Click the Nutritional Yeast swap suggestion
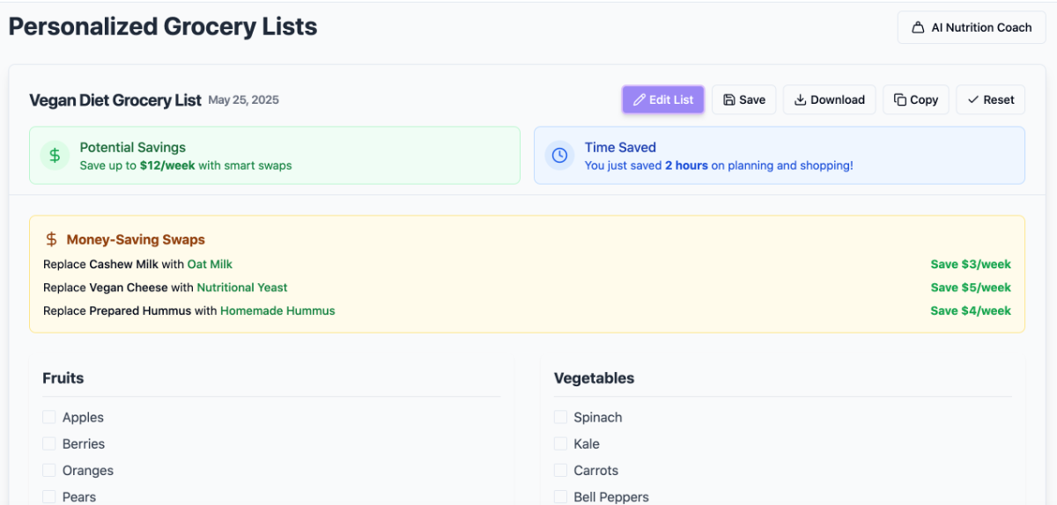 pyautogui.click(x=242, y=288)
